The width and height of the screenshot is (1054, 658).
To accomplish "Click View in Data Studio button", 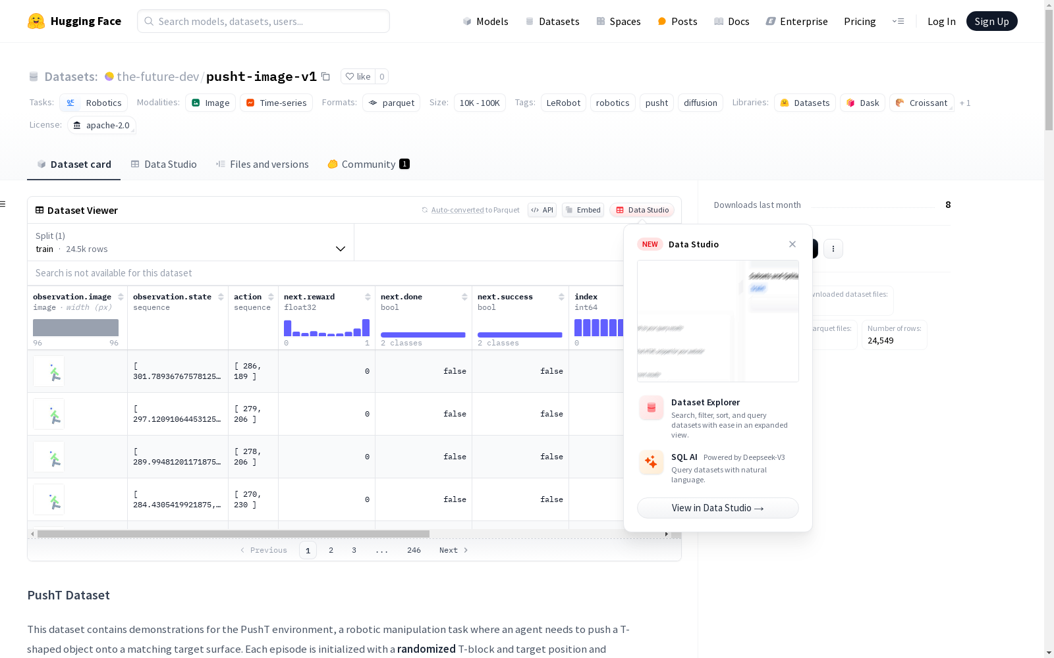I will (x=718, y=508).
